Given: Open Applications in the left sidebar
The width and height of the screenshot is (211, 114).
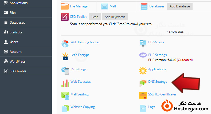Looking at the screenshot, I should coord(18,3).
